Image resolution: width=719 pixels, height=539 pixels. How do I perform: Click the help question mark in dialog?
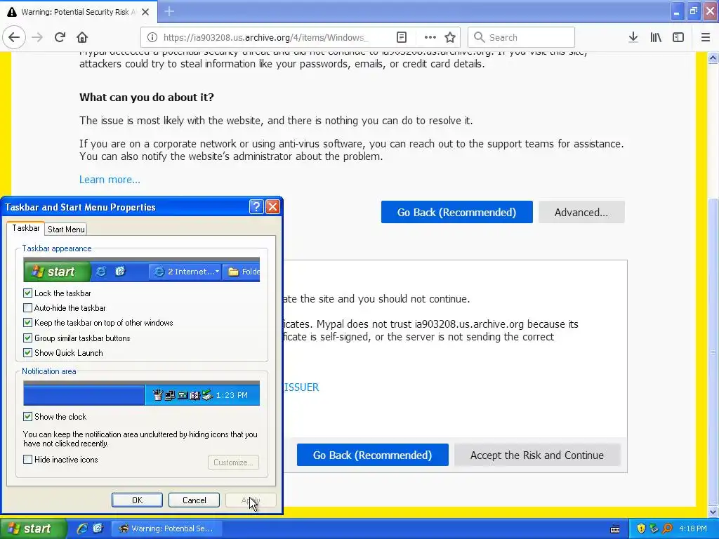pyautogui.click(x=256, y=207)
